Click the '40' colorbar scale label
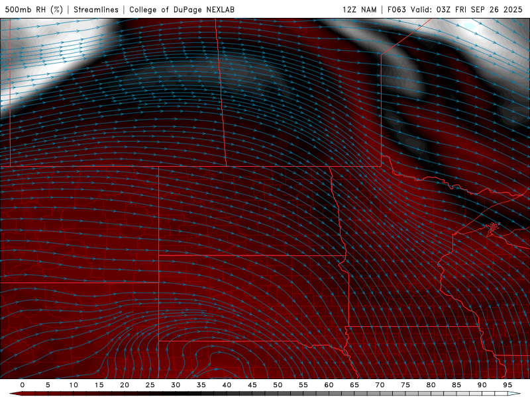This screenshot has height=397, width=530. (x=227, y=385)
